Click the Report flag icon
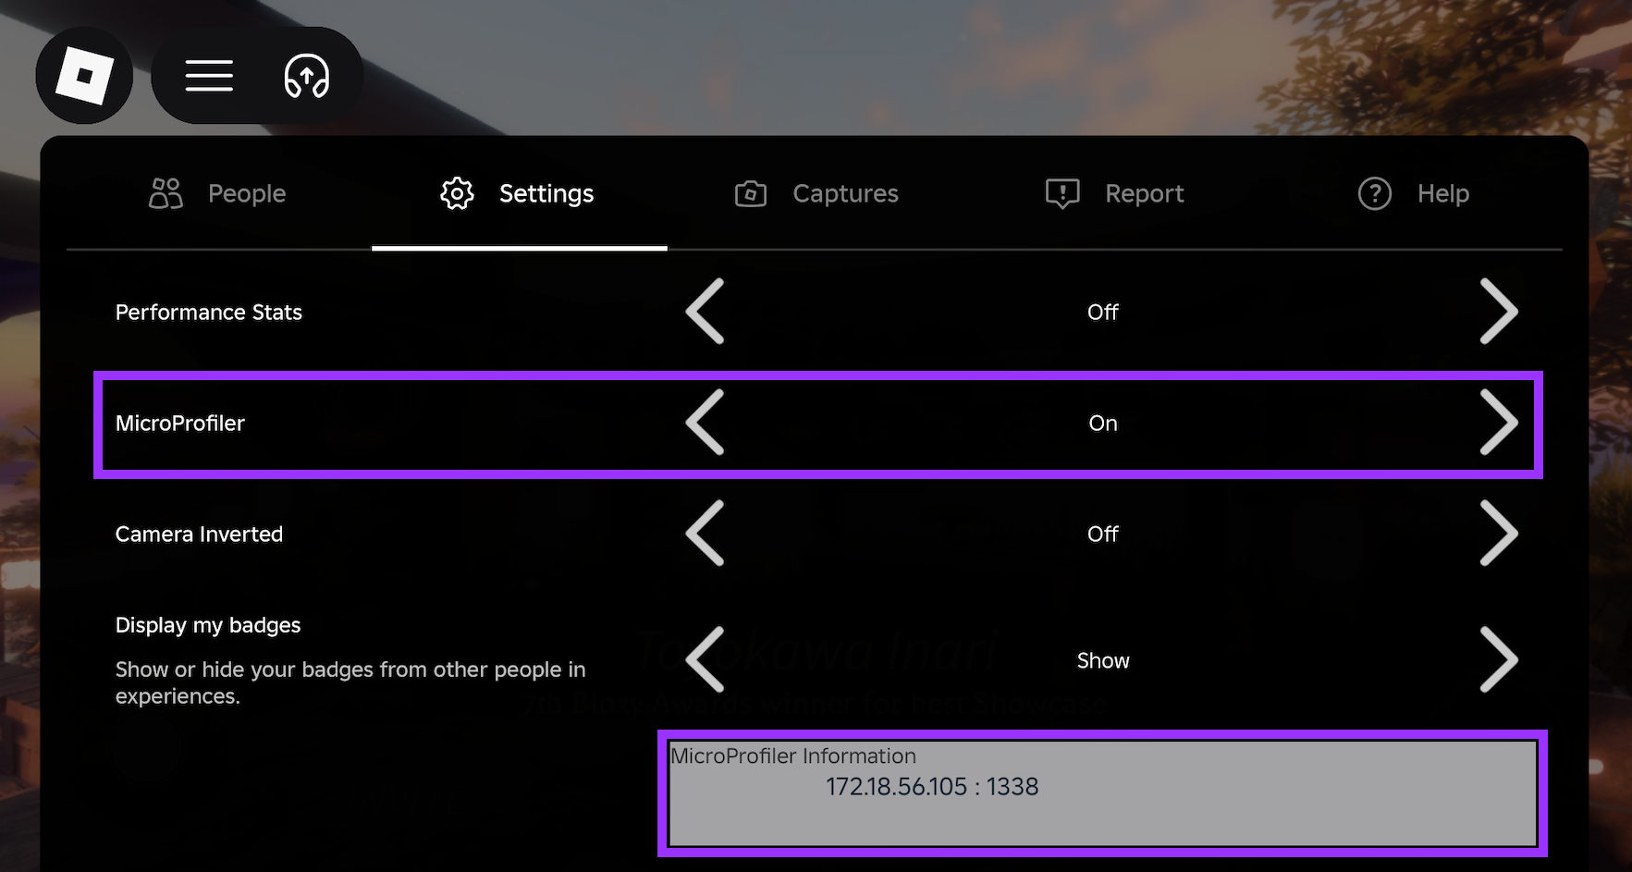 click(1062, 193)
